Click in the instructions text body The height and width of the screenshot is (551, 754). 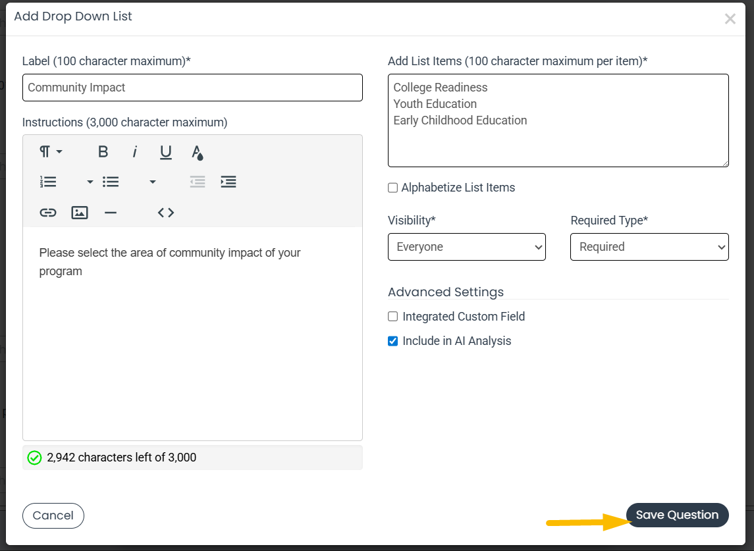pos(192,333)
